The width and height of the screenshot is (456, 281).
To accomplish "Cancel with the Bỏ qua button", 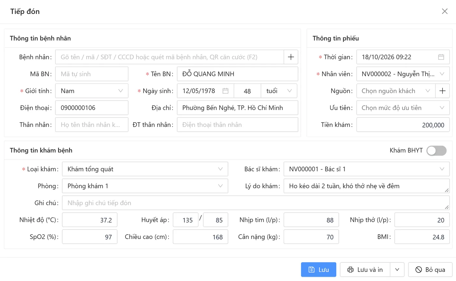I will click(x=430, y=270).
